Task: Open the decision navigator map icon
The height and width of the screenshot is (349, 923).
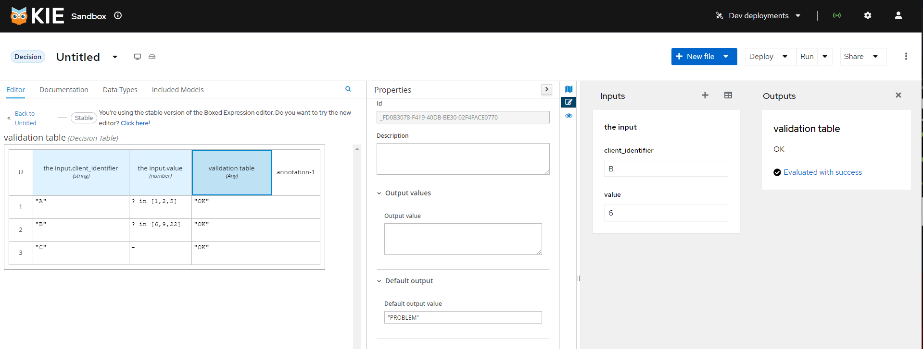Action: [569, 89]
